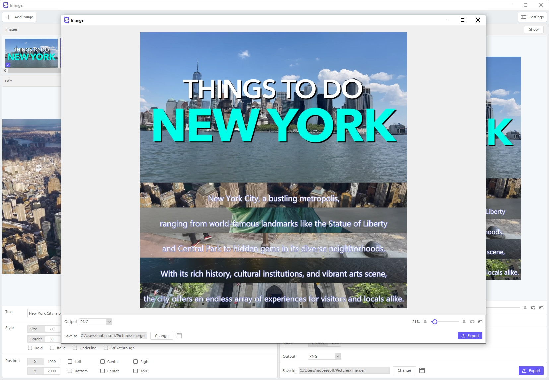Open the save folder icon in dialog
Viewport: 549px width, 380px height.
(179, 336)
